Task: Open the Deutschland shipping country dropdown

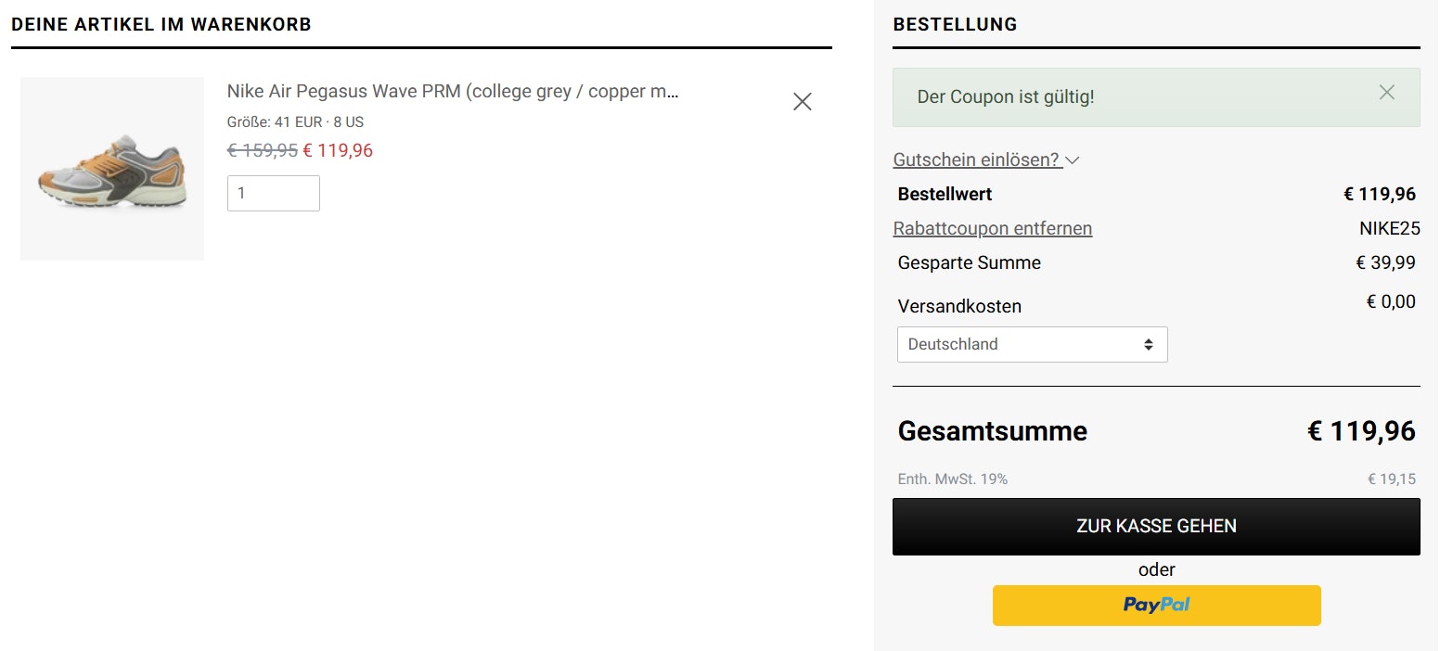Action: pos(1032,344)
